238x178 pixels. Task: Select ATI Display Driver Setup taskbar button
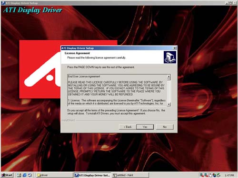pos(92,175)
